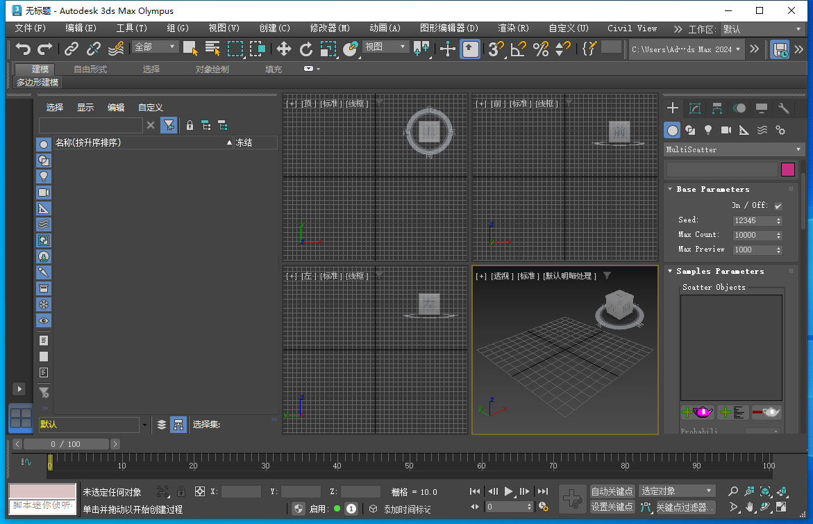The image size is (813, 524).
Task: Click the 设置关键点 button
Action: point(612,506)
